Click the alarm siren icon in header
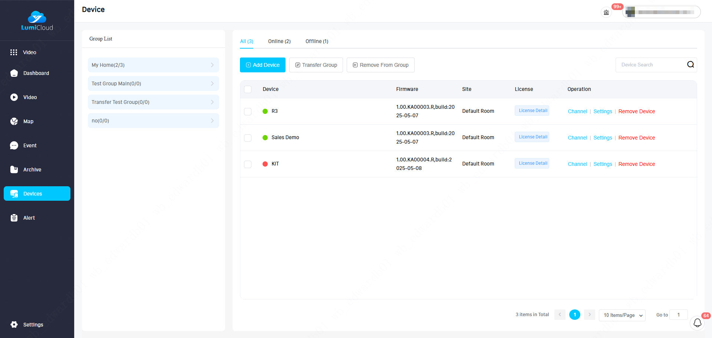712x338 pixels. coord(606,12)
